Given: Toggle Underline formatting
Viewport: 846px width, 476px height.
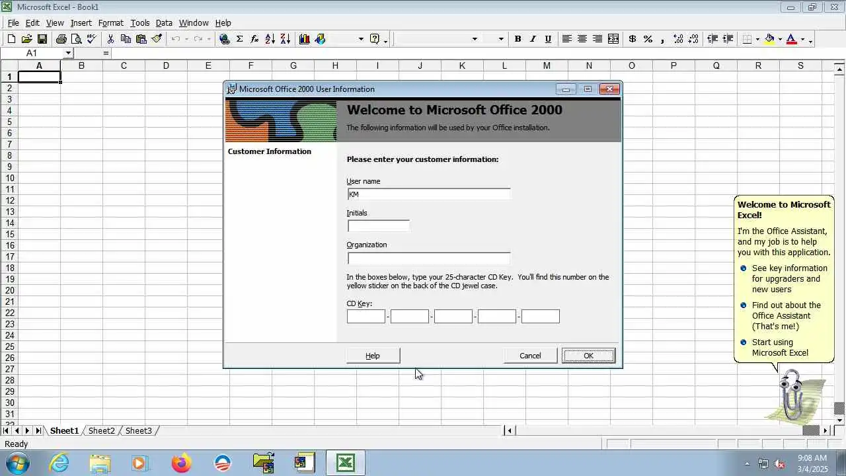Looking at the screenshot, I should point(548,39).
